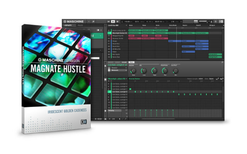This screenshot has height=154, width=247.
Task: Open the mixer view icon in the header
Action: (196, 22)
